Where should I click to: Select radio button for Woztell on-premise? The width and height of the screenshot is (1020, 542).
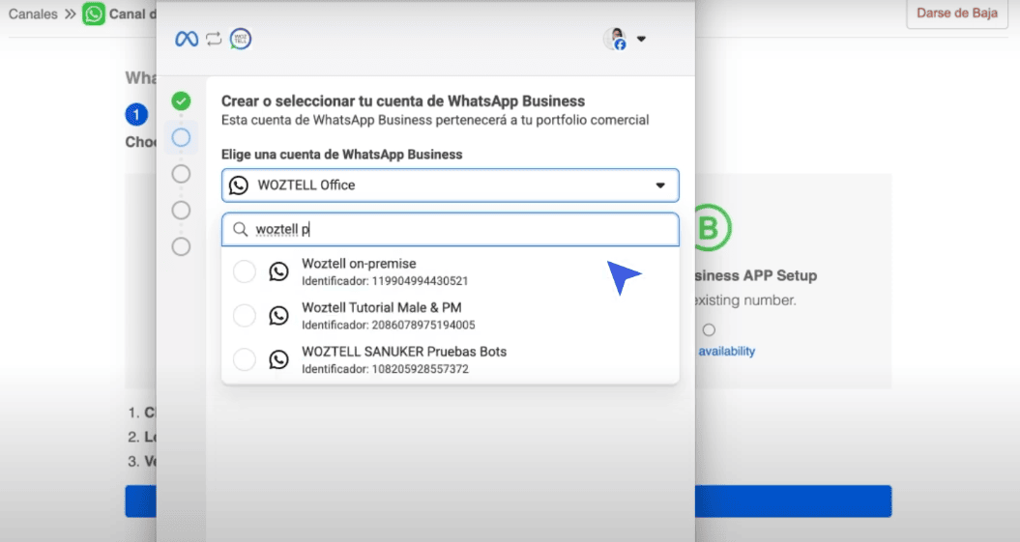tap(245, 271)
